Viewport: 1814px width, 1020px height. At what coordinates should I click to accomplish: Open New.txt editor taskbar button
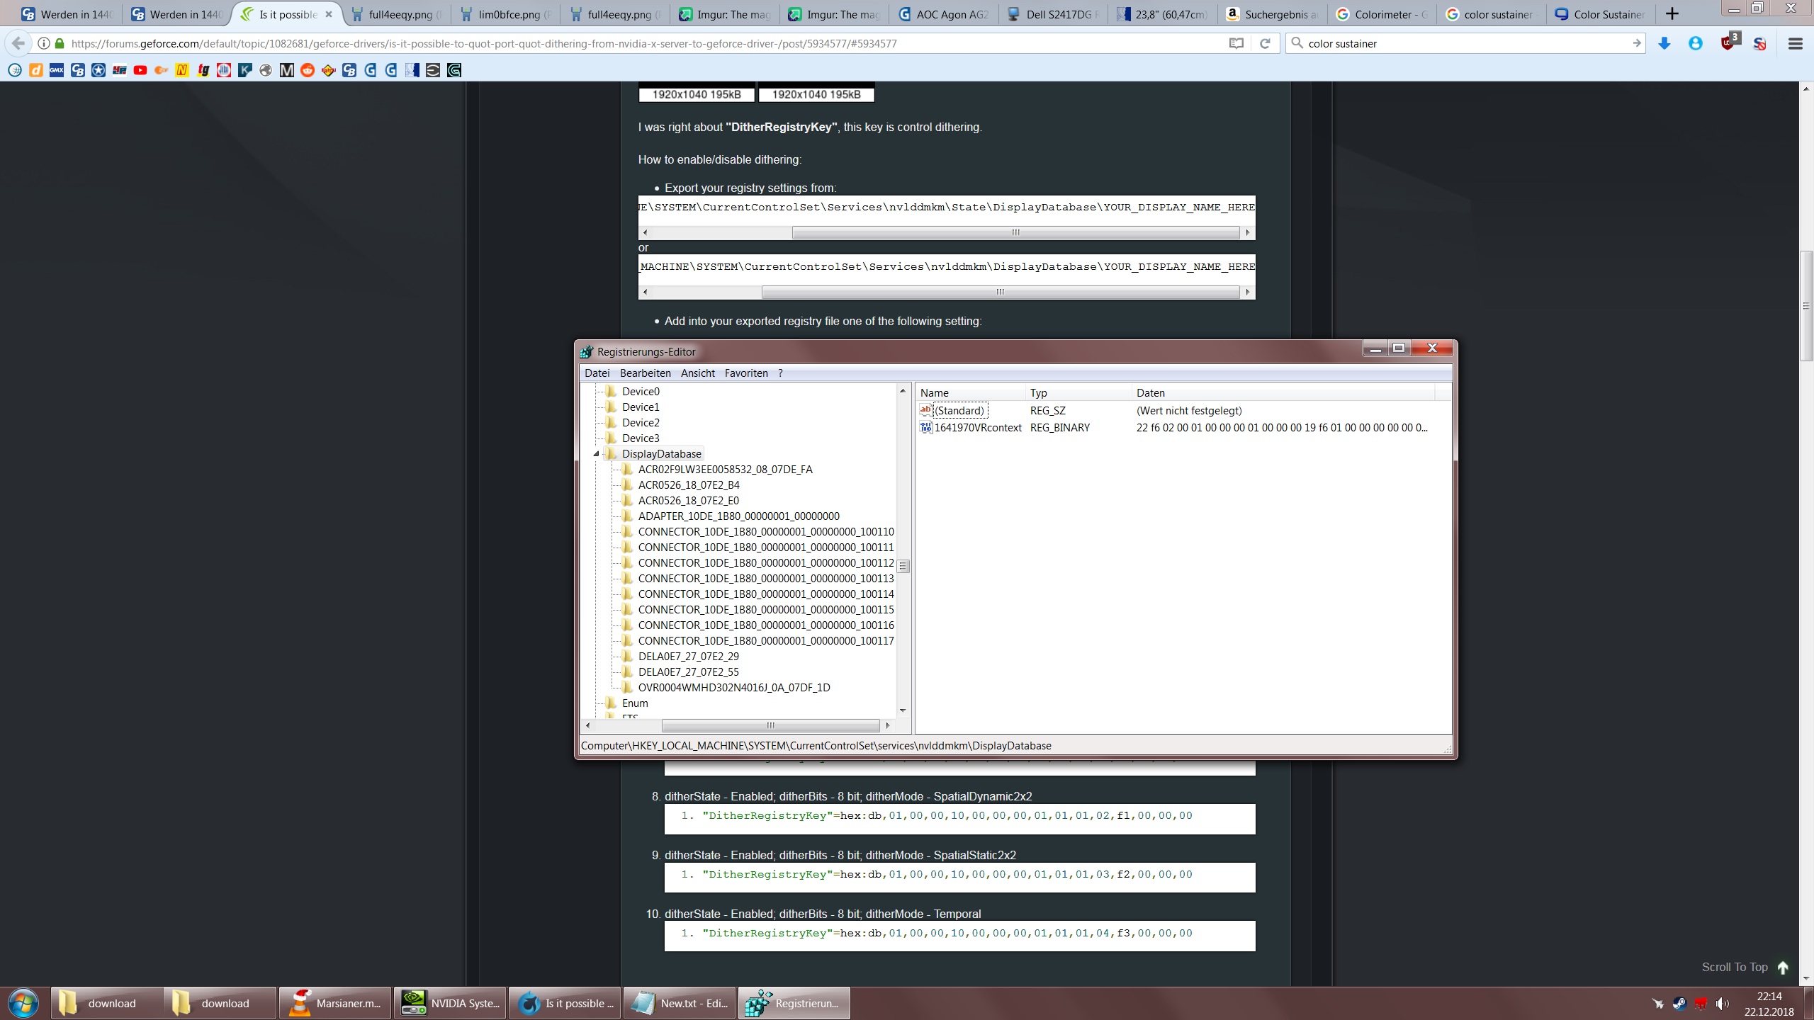680,1003
